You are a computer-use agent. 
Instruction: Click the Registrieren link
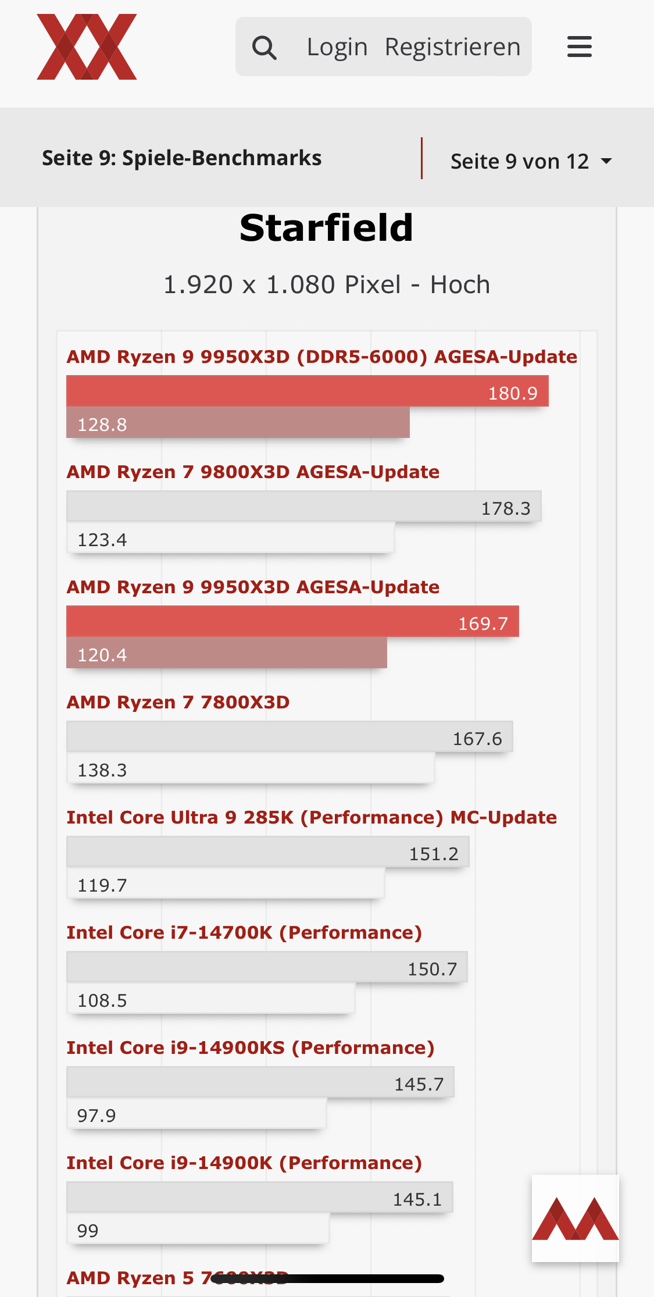[x=452, y=47]
